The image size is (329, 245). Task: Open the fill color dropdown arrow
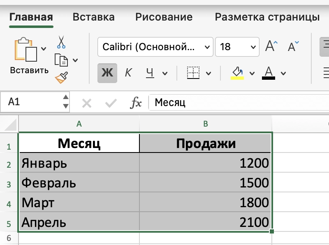tap(252, 73)
